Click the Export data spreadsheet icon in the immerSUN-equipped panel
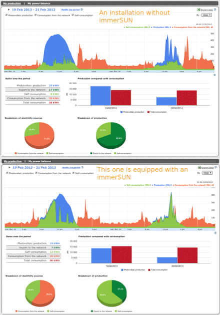220x315 pixels. [x=199, y=167]
